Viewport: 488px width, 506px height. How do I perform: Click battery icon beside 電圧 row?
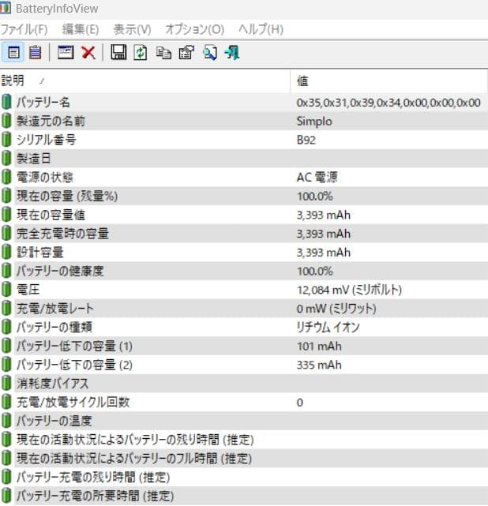point(6,290)
